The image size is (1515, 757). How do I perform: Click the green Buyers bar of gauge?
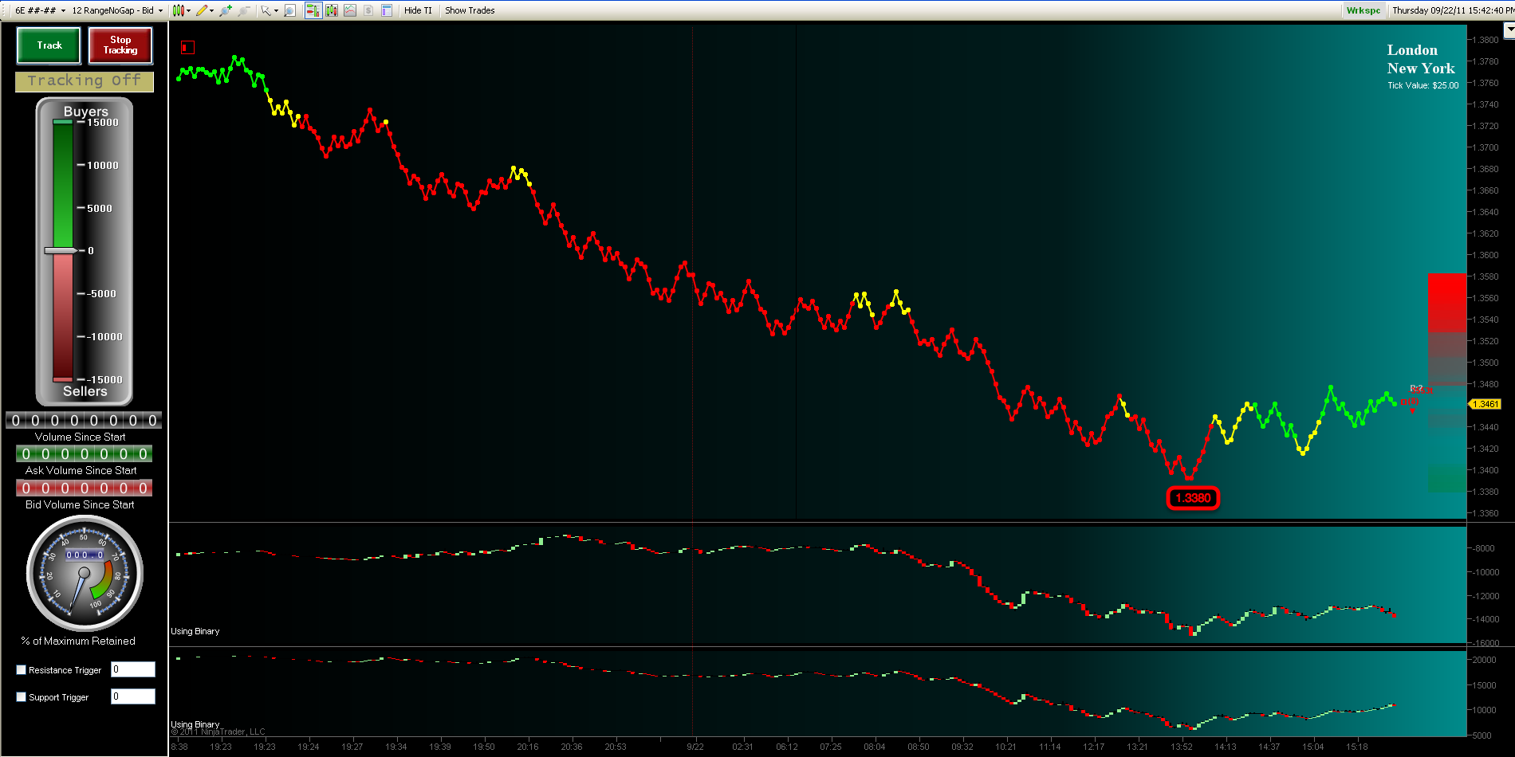(x=63, y=185)
